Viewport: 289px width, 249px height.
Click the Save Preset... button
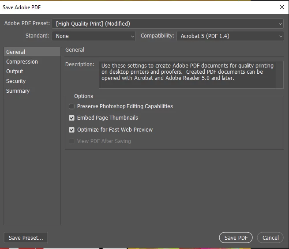click(26, 238)
